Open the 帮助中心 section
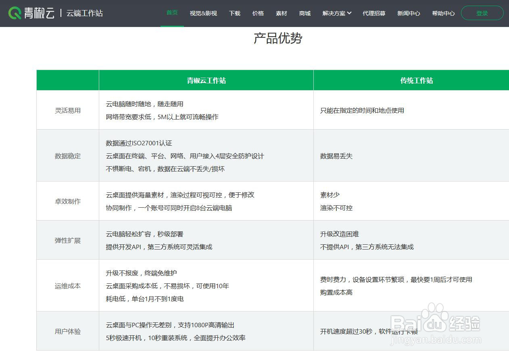 pyautogui.click(x=443, y=13)
